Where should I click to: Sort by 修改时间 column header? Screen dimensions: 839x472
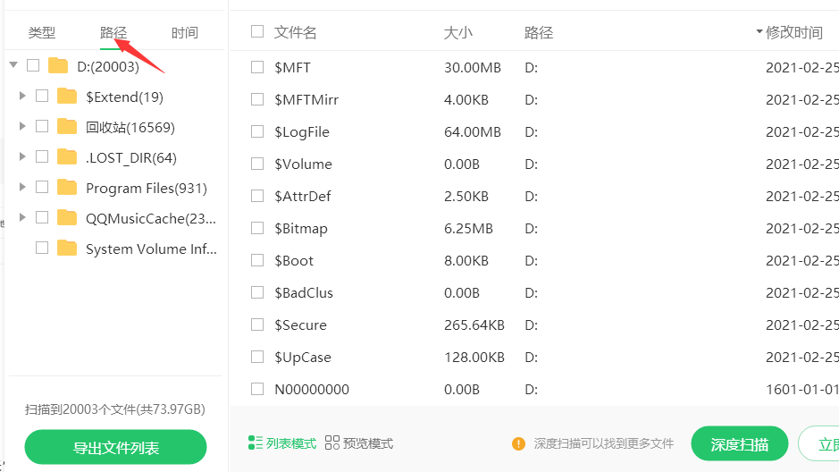point(793,32)
